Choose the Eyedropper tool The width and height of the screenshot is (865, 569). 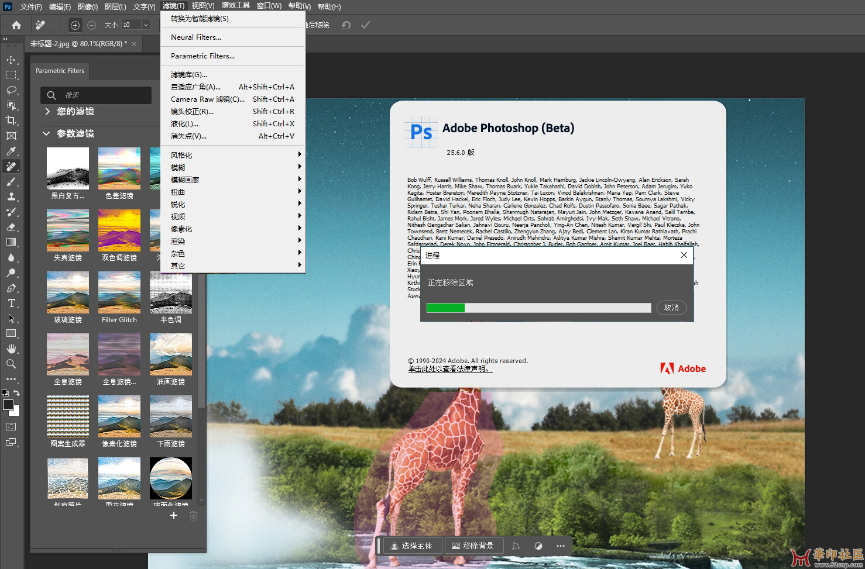[x=11, y=151]
